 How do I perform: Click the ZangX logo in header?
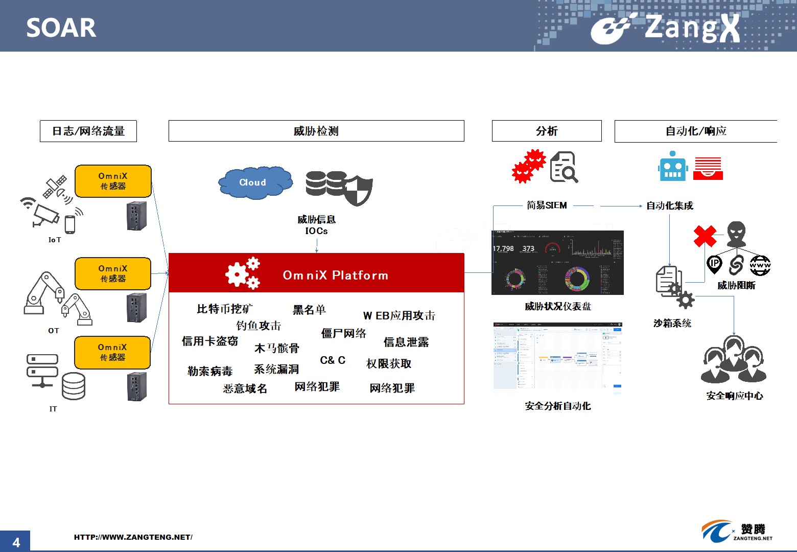pos(665,28)
